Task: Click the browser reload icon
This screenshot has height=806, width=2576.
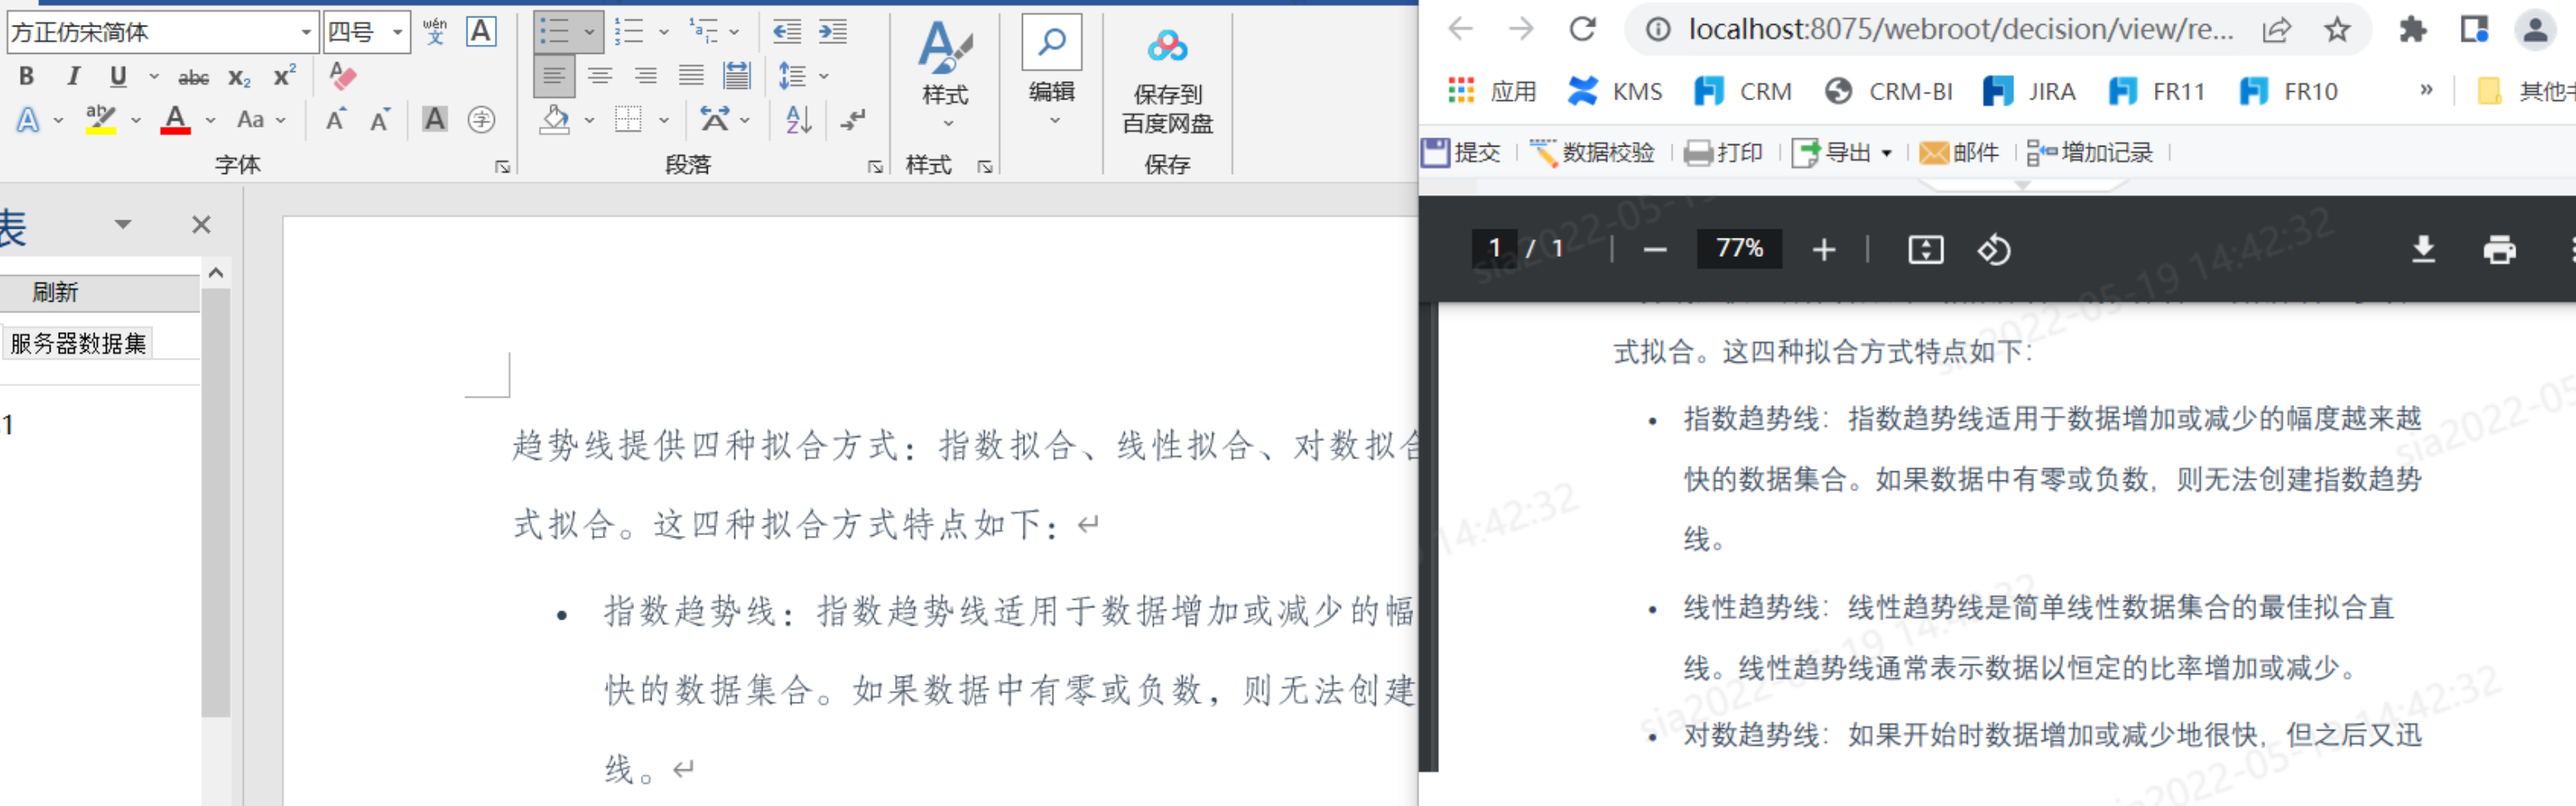Action: [1583, 30]
